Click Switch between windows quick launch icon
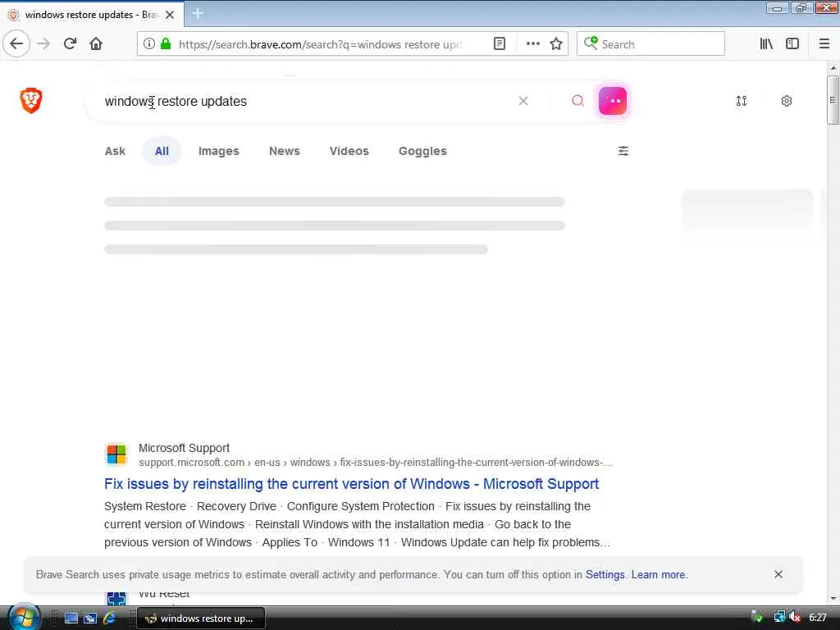 click(90, 618)
